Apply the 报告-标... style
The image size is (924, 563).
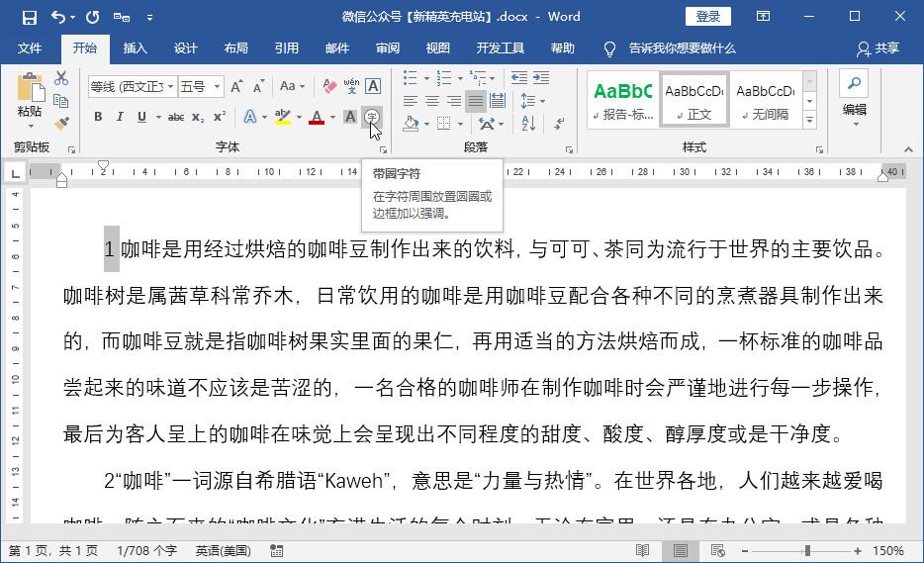(x=623, y=100)
